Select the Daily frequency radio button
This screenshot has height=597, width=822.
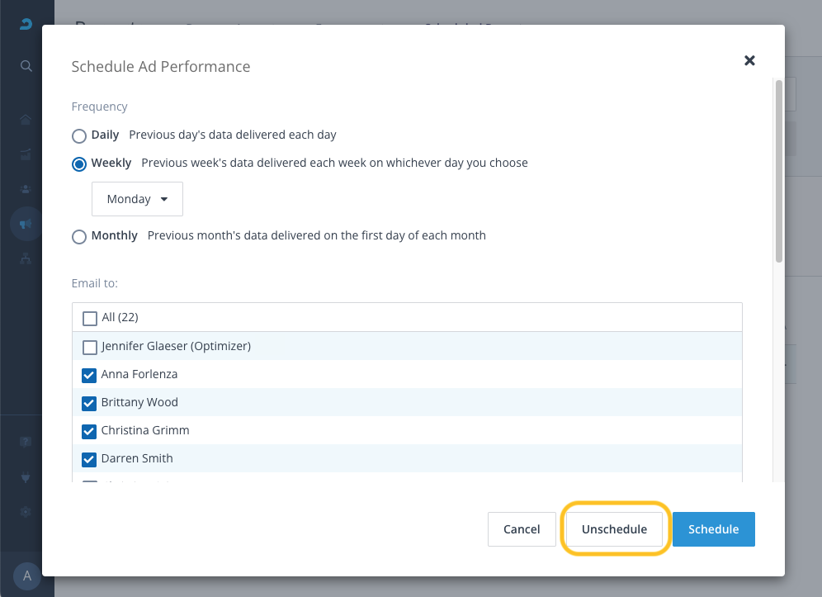tap(79, 136)
